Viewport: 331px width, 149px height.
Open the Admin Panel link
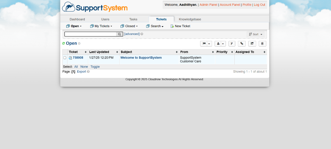pyautogui.click(x=208, y=5)
